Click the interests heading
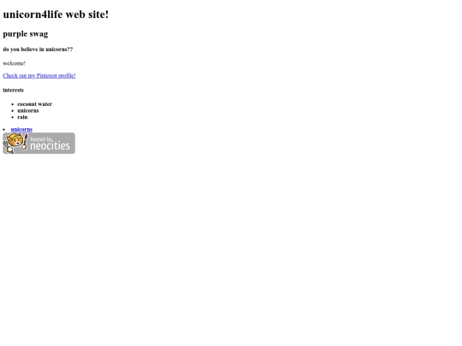 pyautogui.click(x=13, y=90)
